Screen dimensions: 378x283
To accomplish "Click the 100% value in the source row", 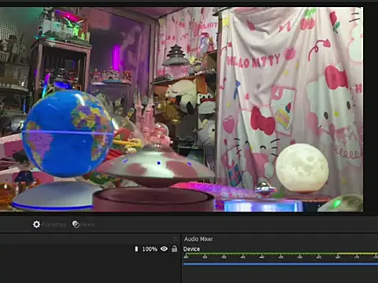I will coord(150,249).
